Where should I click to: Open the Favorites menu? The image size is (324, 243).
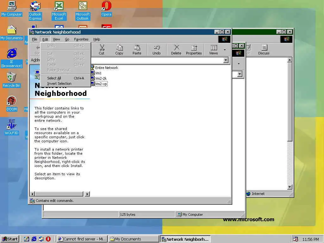[81, 39]
